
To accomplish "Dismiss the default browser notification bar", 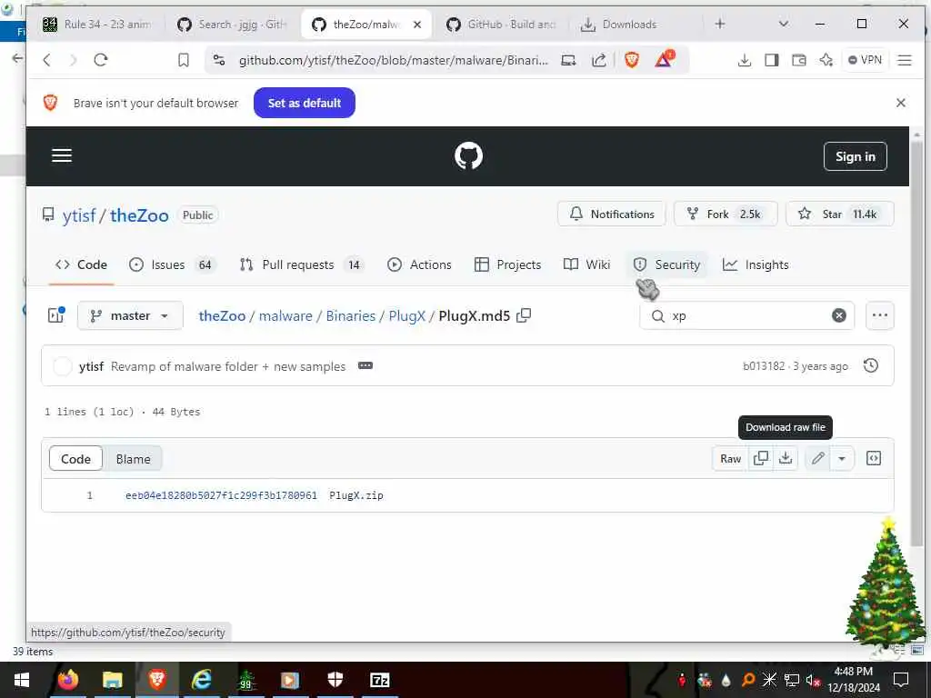I will 901,103.
